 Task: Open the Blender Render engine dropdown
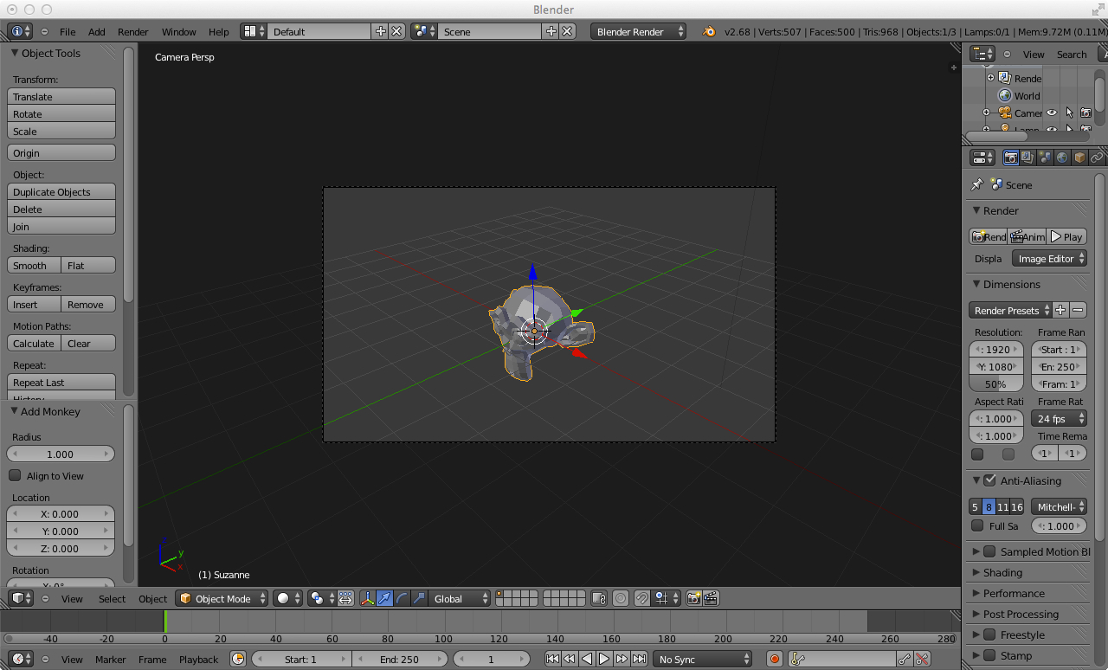tap(639, 31)
